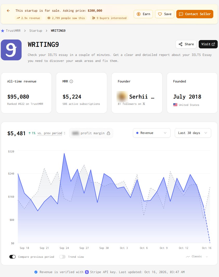Click the lock icon on profit margin
Viewport: 219px width, 277px height.
[x=108, y=133]
